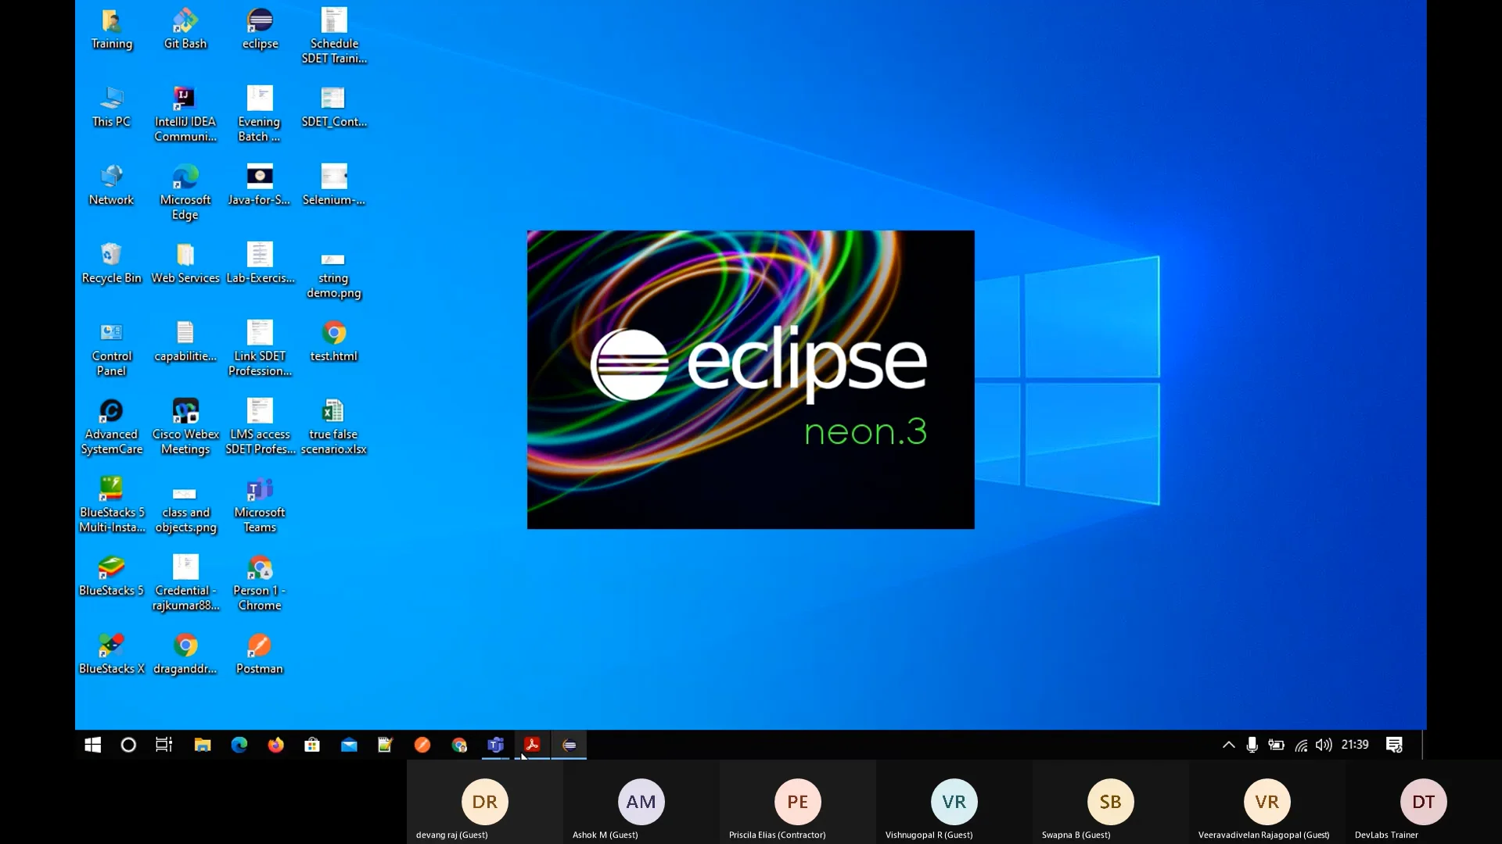Viewport: 1502px width, 844px height.
Task: Launch Firefox from the taskbar
Action: (x=275, y=745)
